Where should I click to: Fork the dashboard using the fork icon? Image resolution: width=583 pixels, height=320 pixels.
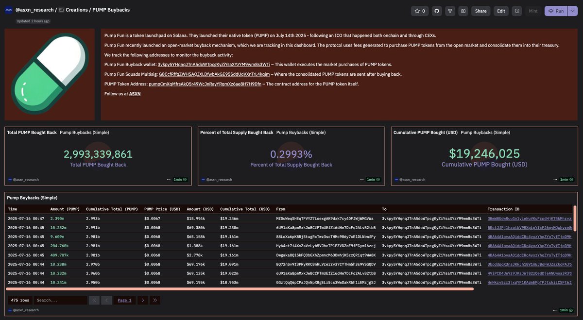coord(450,11)
